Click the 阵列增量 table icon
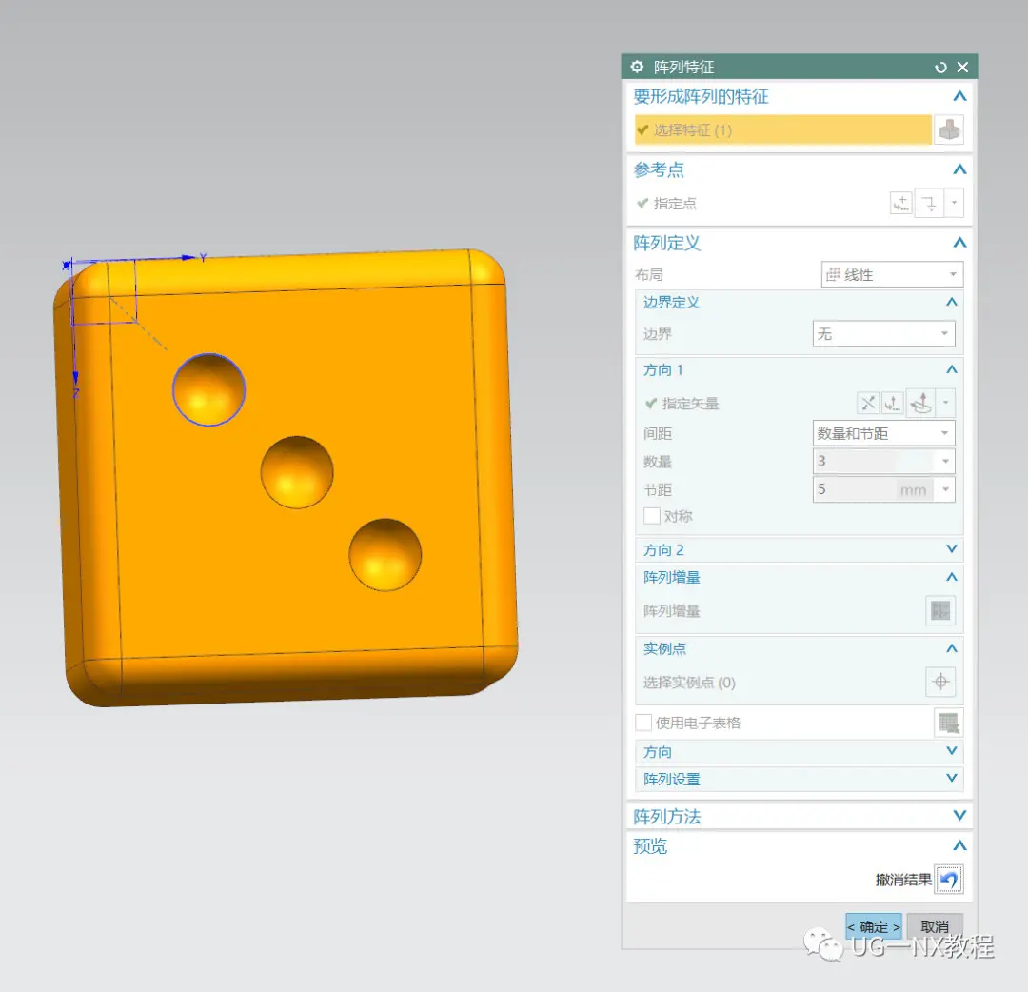This screenshot has height=992, width=1028. pyautogui.click(x=940, y=610)
